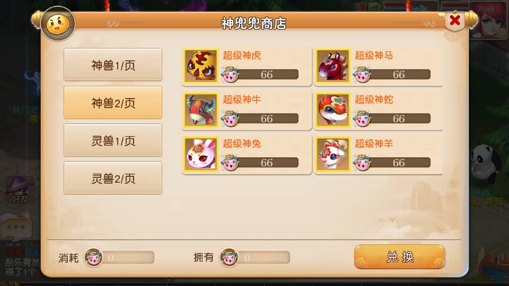Select the 超级神马 horse pet icon
The image size is (509, 286).
pos(333,66)
